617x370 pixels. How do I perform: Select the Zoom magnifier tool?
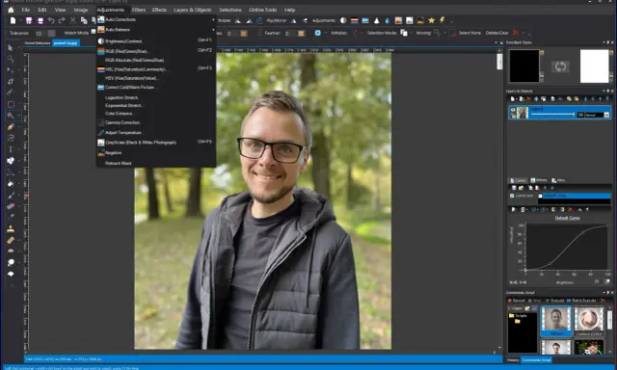(x=11, y=59)
